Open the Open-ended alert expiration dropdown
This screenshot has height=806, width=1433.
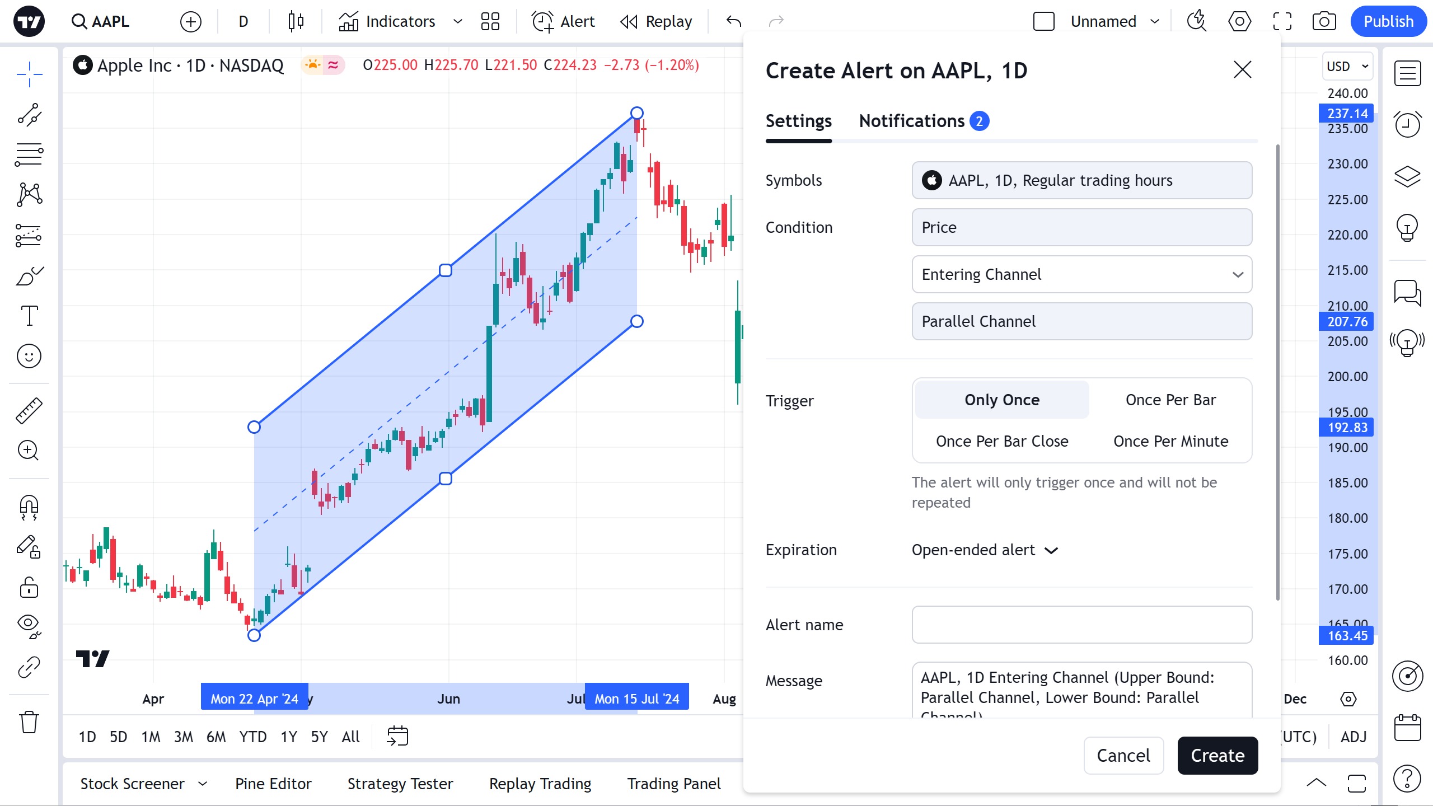point(985,550)
